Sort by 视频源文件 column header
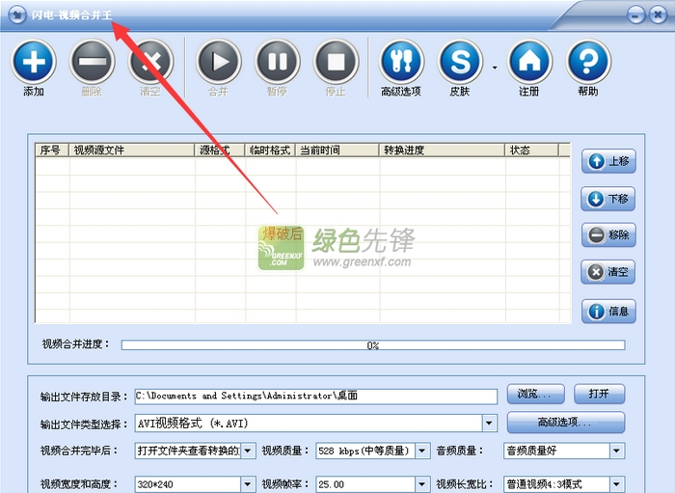Screen dimensions: 675x493 pos(132,150)
